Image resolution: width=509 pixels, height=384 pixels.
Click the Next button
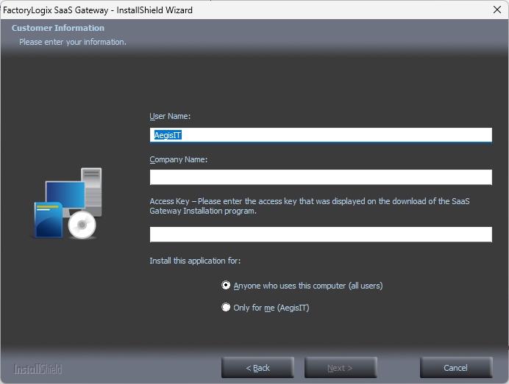coord(341,368)
